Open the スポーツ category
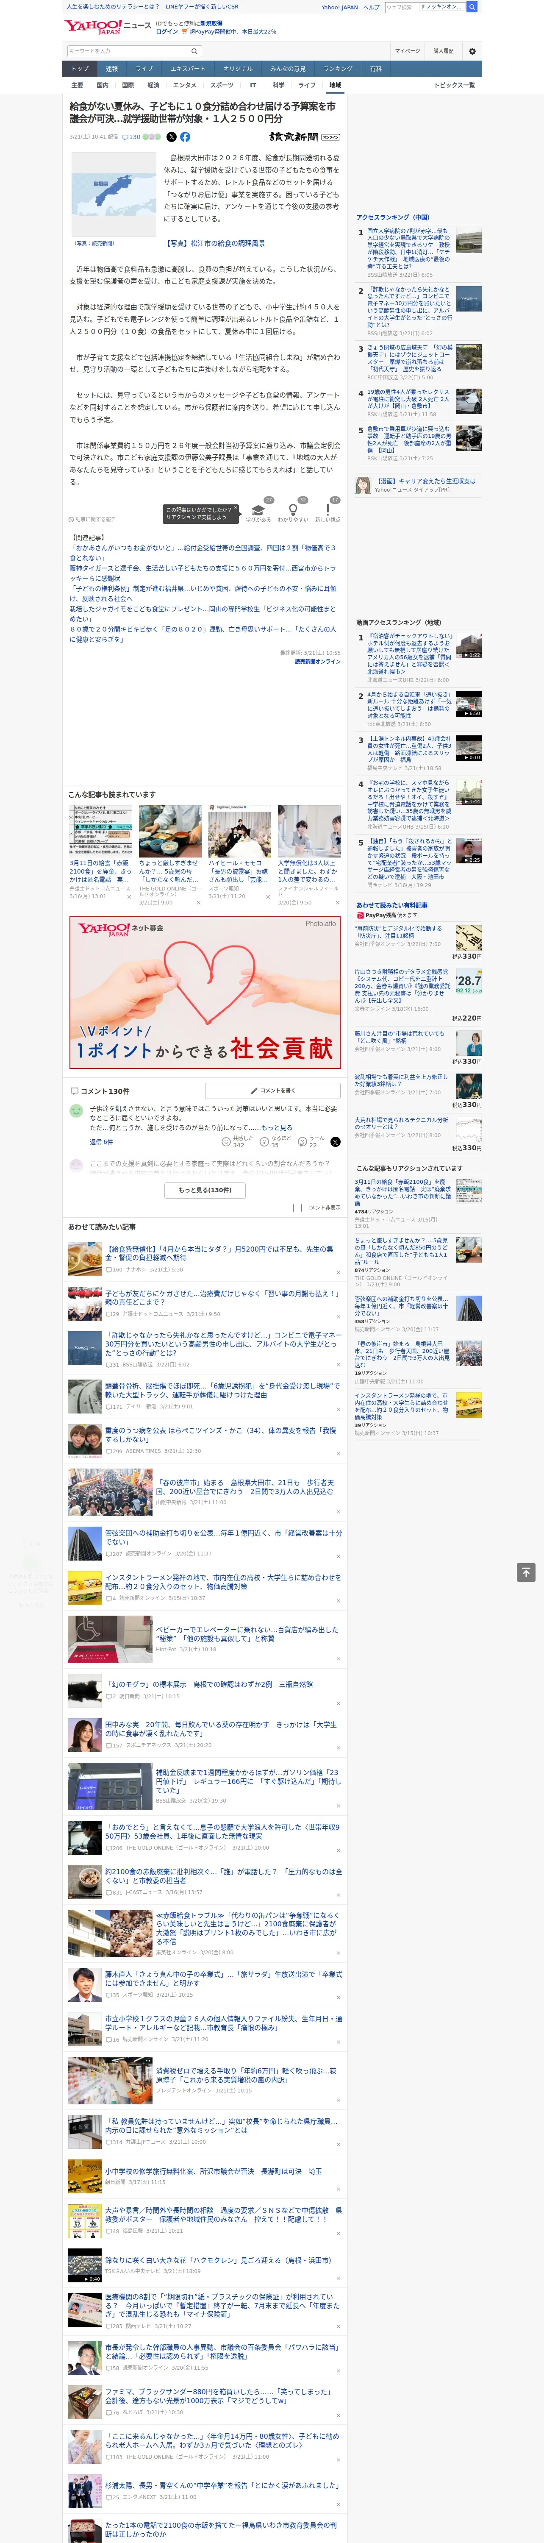Image resolution: width=544 pixels, height=2543 pixels. (x=222, y=85)
